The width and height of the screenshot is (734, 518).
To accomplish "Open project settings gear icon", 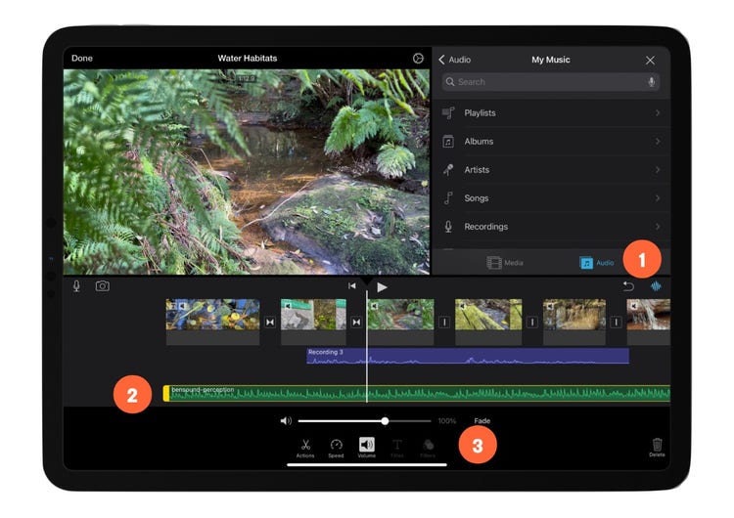I will (x=418, y=59).
